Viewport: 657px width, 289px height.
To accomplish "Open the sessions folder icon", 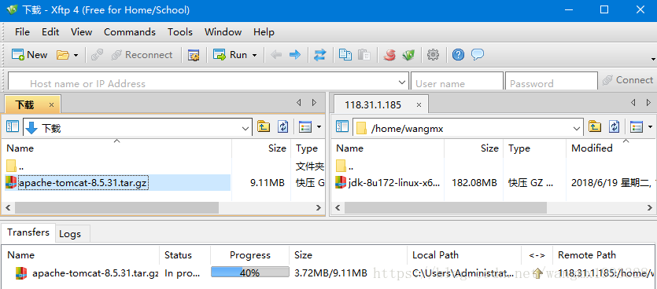I will 62,55.
